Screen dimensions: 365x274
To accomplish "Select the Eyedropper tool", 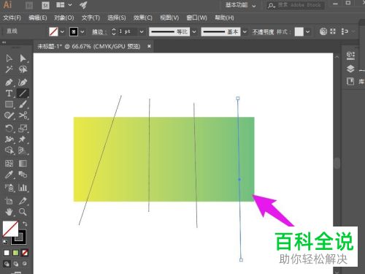I will [9, 175].
